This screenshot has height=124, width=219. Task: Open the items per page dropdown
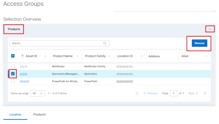(x=38, y=93)
